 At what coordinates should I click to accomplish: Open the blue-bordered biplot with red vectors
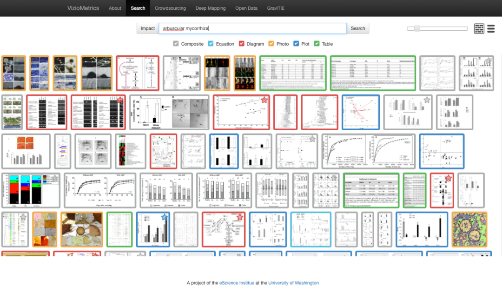pyautogui.click(x=361, y=112)
